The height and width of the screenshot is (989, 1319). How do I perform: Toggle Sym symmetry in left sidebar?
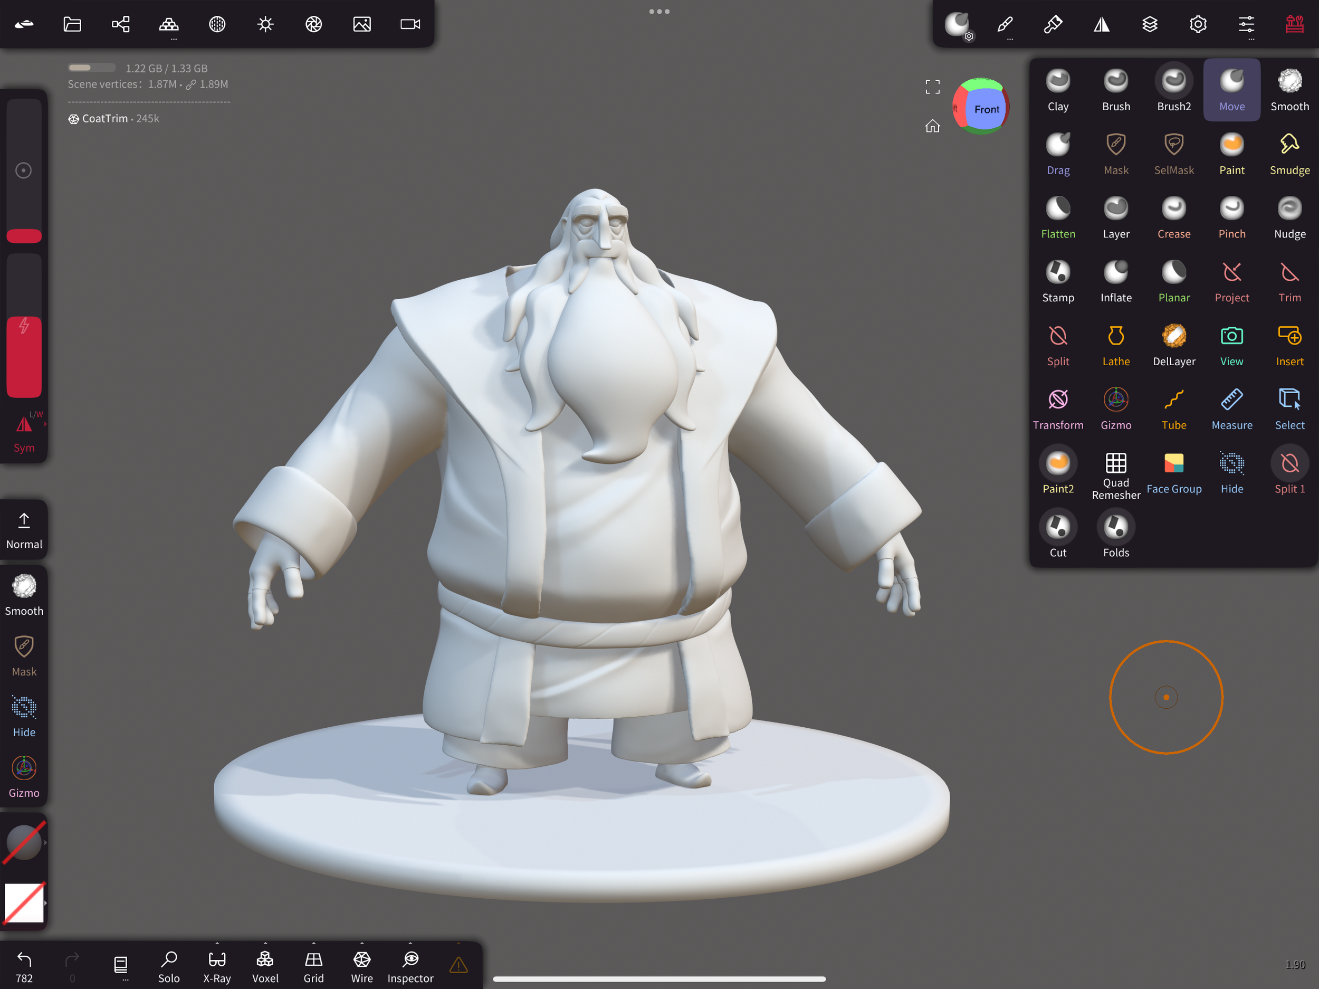click(24, 432)
